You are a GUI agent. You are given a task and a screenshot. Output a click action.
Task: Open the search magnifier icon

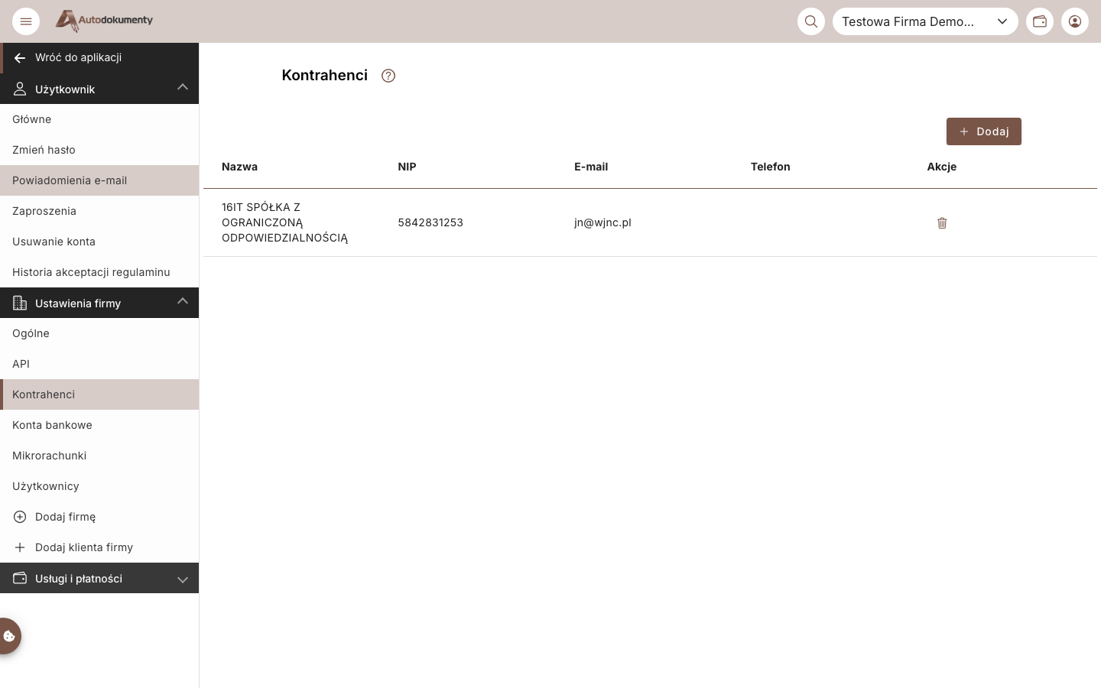[811, 21]
